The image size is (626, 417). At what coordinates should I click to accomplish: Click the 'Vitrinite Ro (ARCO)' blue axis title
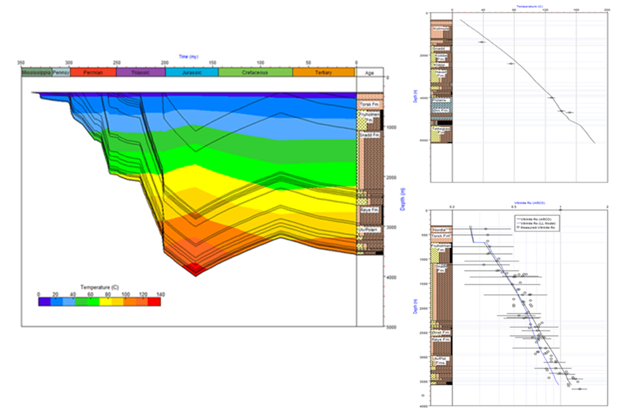[530, 203]
